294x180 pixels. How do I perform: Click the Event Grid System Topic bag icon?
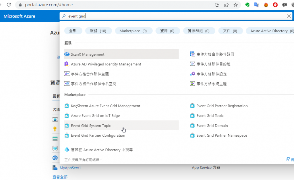(67, 125)
